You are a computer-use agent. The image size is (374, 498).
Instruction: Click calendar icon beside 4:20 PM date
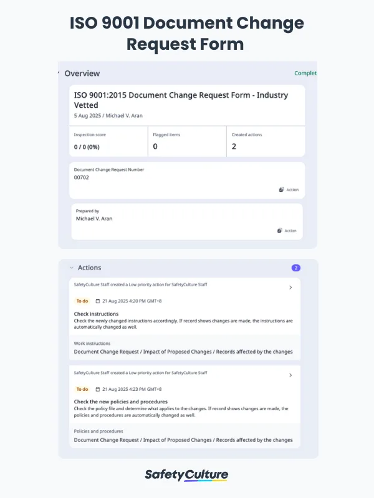pyautogui.click(x=98, y=301)
